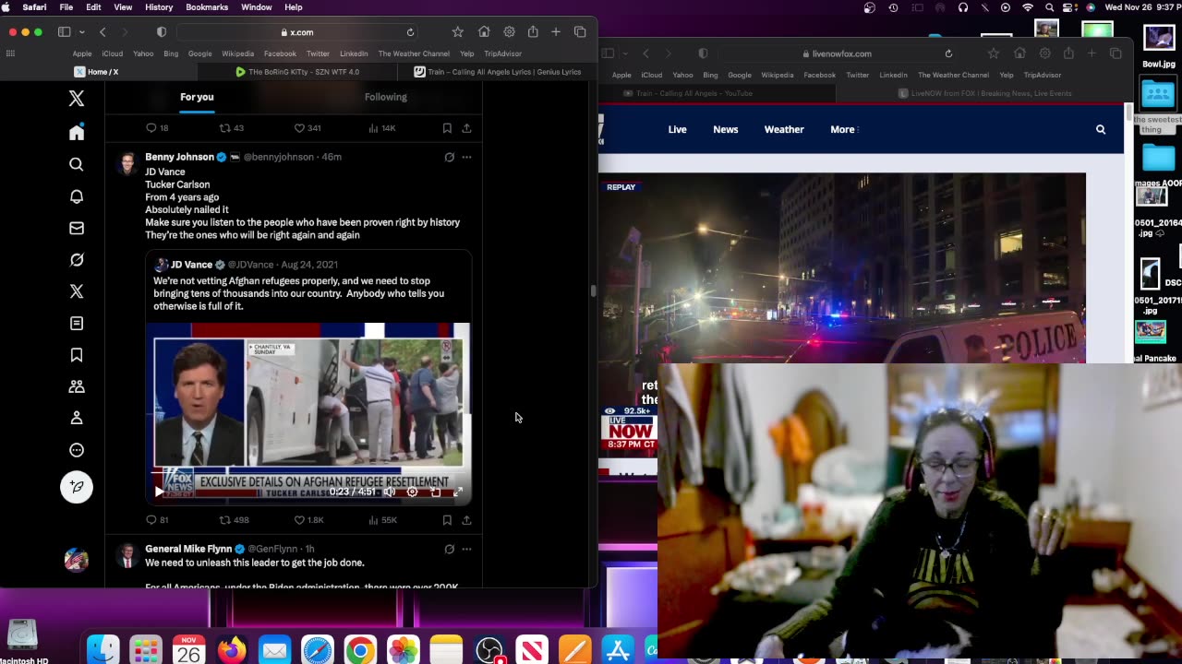Viewport: 1182px width, 664px height.
Task: Click the compose post button
Action: [77, 486]
